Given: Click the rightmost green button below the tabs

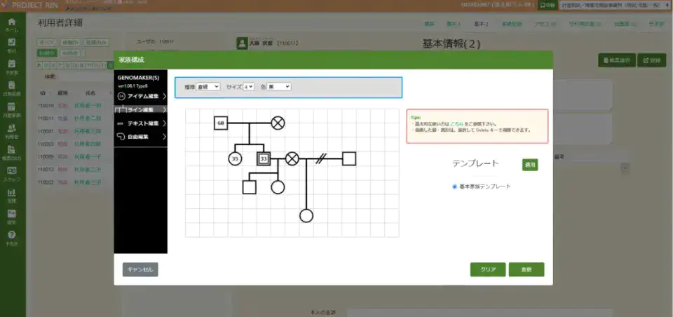Looking at the screenshot, I should 651,60.
